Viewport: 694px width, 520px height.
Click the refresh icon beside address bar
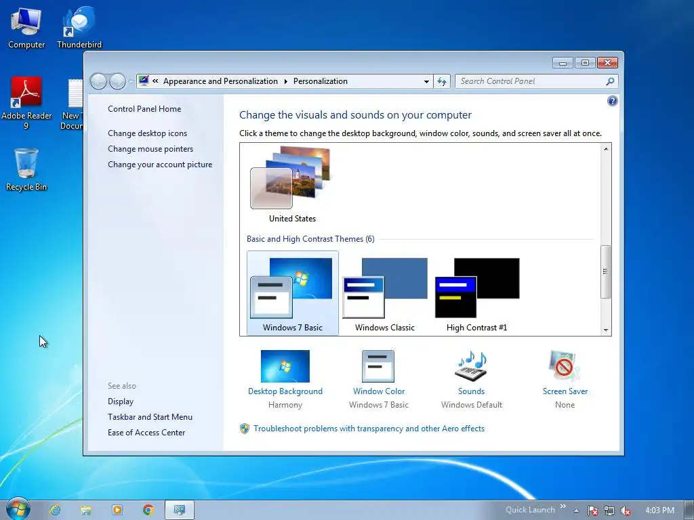pos(442,81)
